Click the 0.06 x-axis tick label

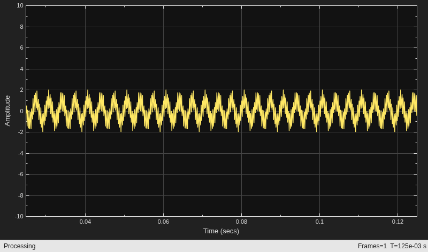pos(163,222)
